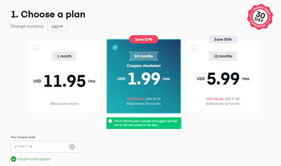Click the 24 months ribbon label

(x=144, y=56)
